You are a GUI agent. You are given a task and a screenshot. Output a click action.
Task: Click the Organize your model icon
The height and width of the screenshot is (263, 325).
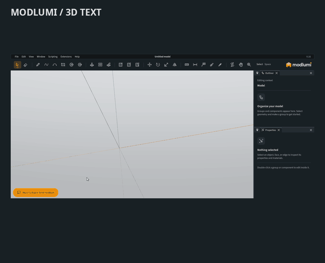(x=261, y=98)
